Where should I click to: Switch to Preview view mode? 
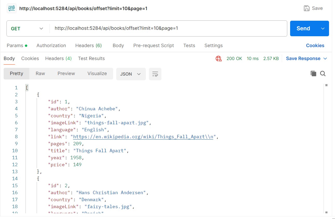coord(66,74)
